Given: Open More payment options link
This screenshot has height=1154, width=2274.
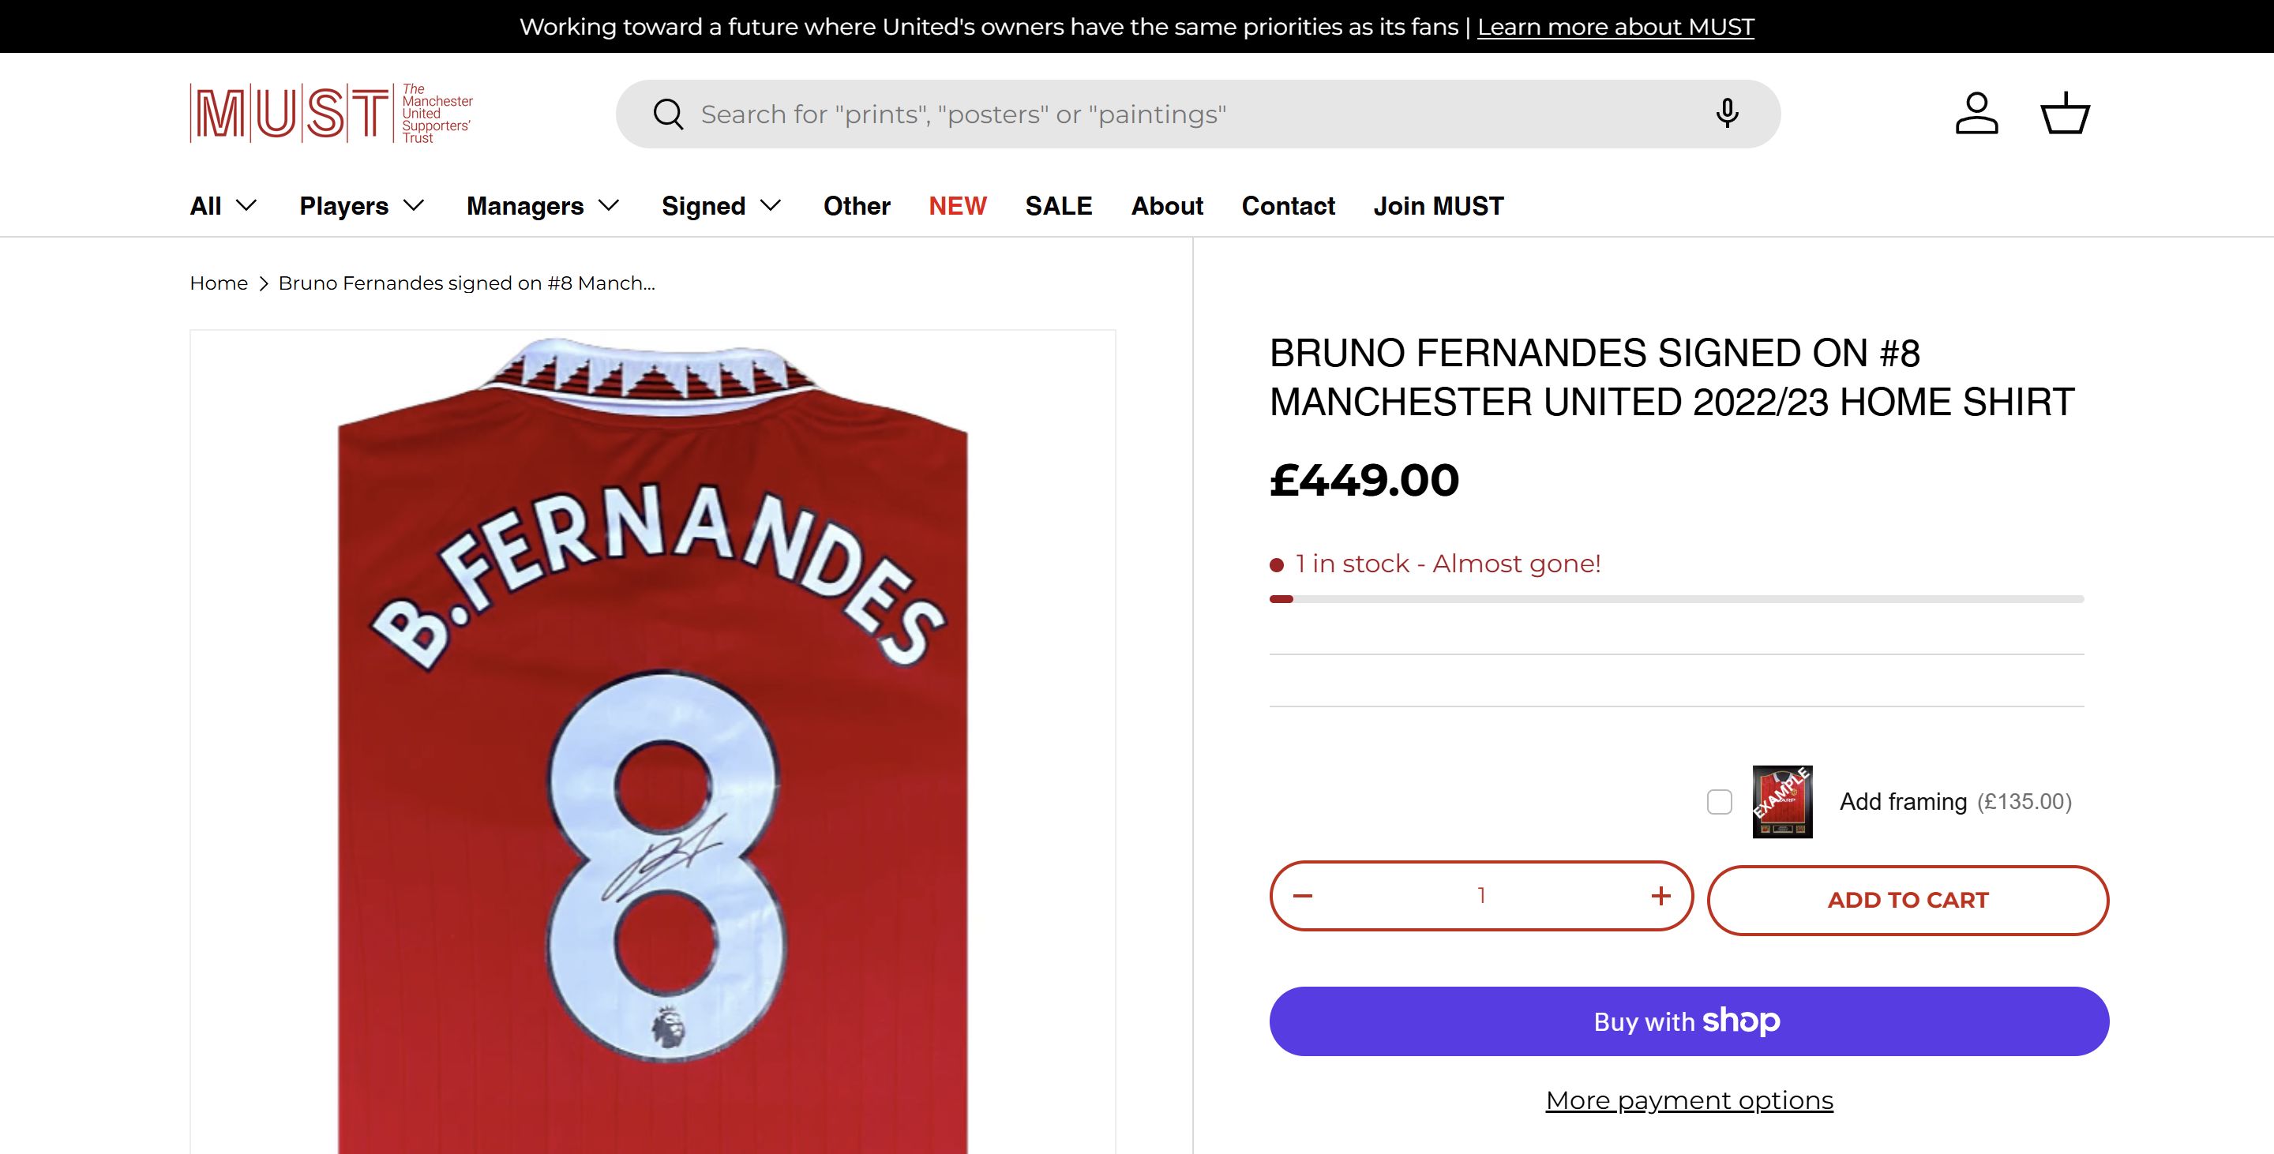Looking at the screenshot, I should (x=1689, y=1100).
